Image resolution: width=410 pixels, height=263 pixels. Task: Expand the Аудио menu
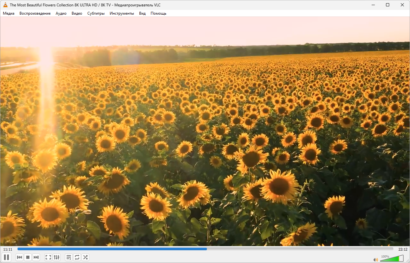point(61,13)
